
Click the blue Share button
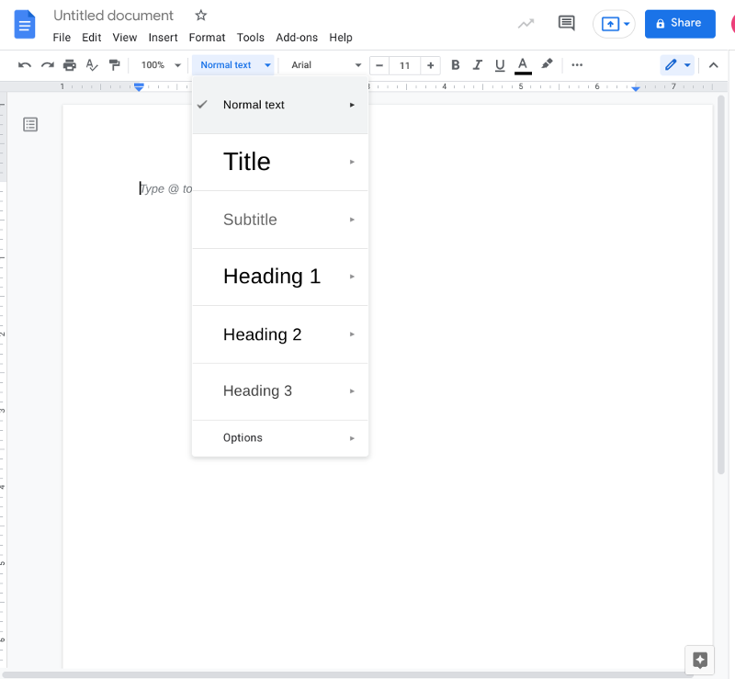point(680,24)
